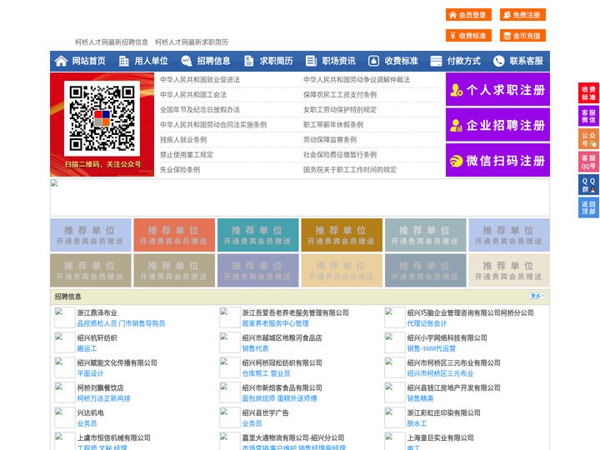Select company name 兴达机电
The image size is (600, 450).
90,412
